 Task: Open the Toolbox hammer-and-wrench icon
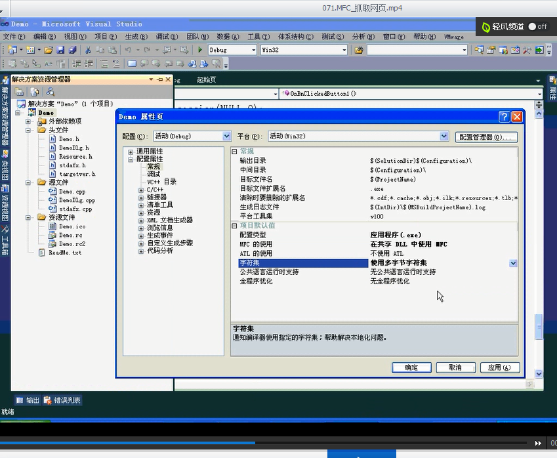coord(527,50)
